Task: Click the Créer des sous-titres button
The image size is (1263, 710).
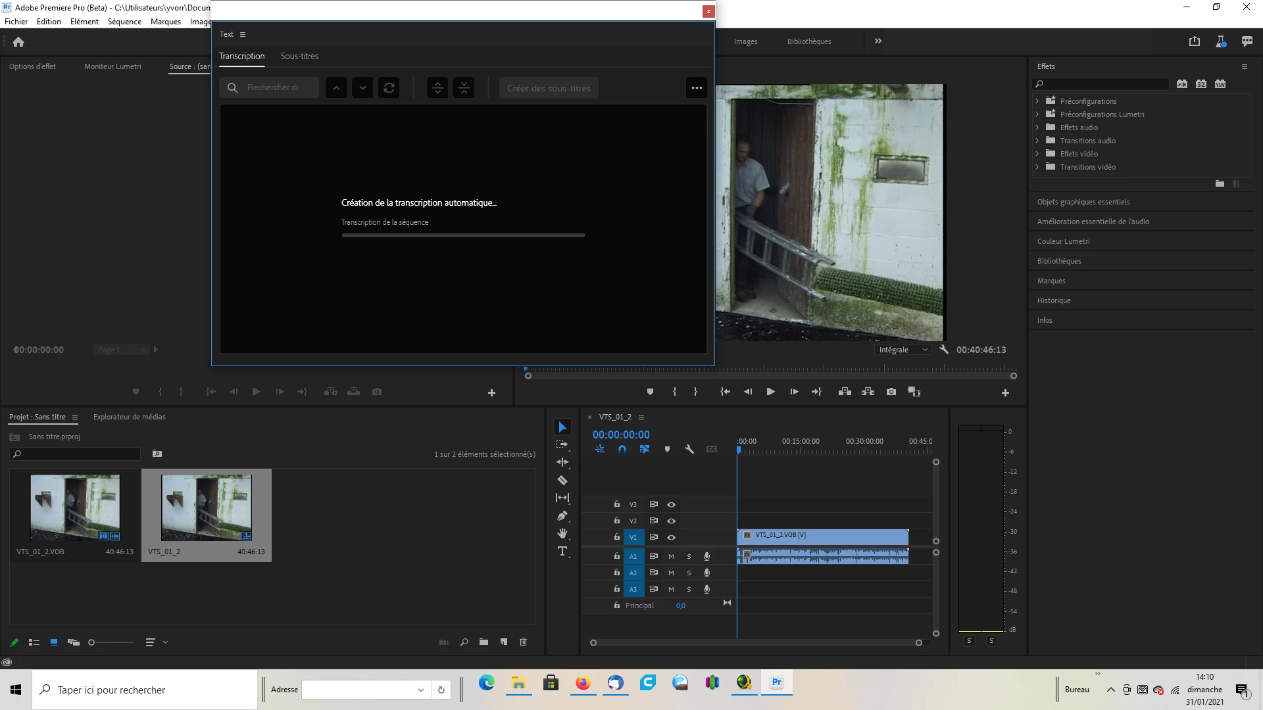Action: (549, 88)
